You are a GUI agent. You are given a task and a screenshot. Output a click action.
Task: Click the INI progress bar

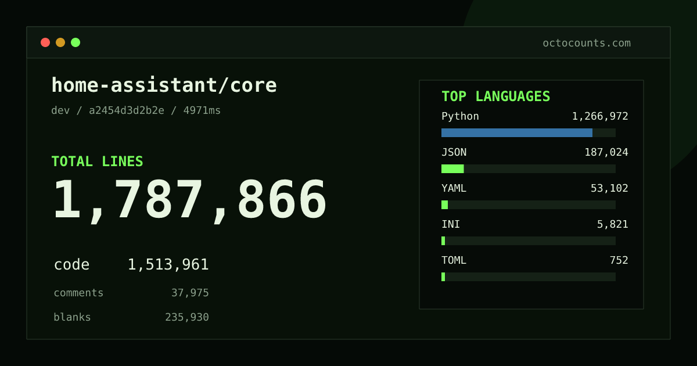point(529,241)
